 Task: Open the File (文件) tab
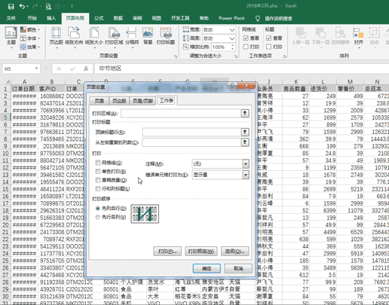coord(11,18)
